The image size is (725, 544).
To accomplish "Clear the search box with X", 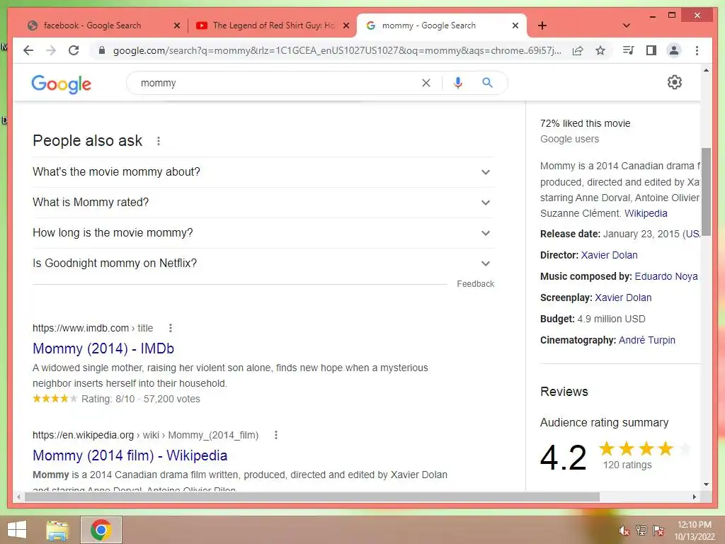I will click(426, 83).
